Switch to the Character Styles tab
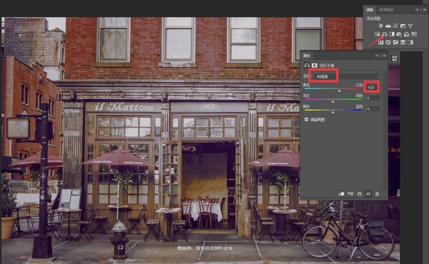The width and height of the screenshot is (429, 264). (386, 10)
